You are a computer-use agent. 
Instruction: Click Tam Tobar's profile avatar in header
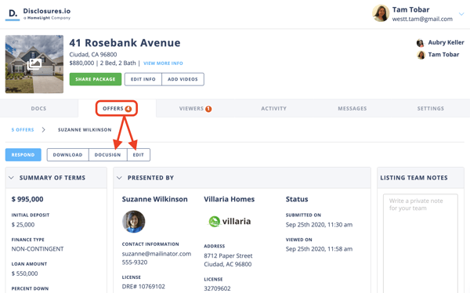(x=381, y=13)
